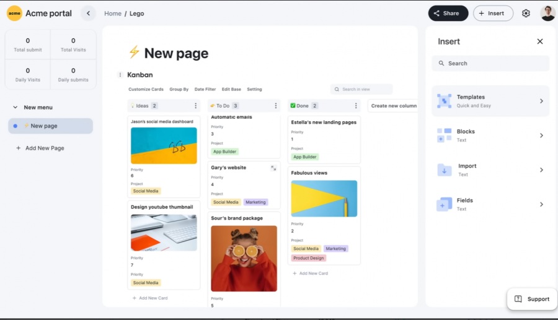Click the Kanban block title
This screenshot has width=558, height=320.
[x=140, y=75]
